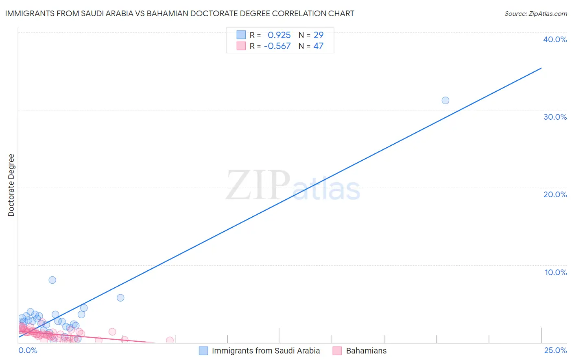The image size is (572, 362).
Task: Click the Doctorate Degree axis label
Action: pos(11,185)
